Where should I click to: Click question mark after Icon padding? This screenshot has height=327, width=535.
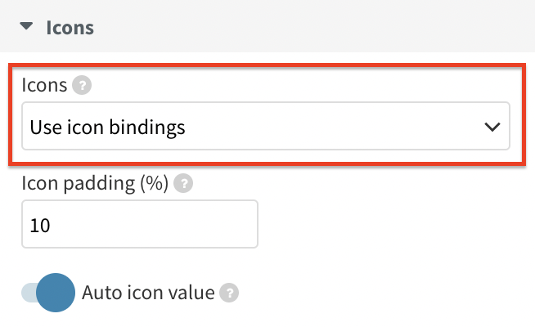click(183, 183)
